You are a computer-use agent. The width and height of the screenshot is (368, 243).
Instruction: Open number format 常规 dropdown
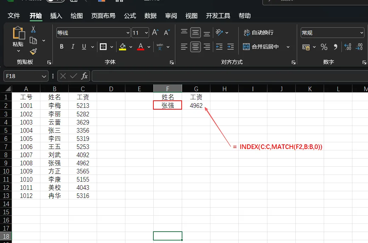(x=362, y=33)
